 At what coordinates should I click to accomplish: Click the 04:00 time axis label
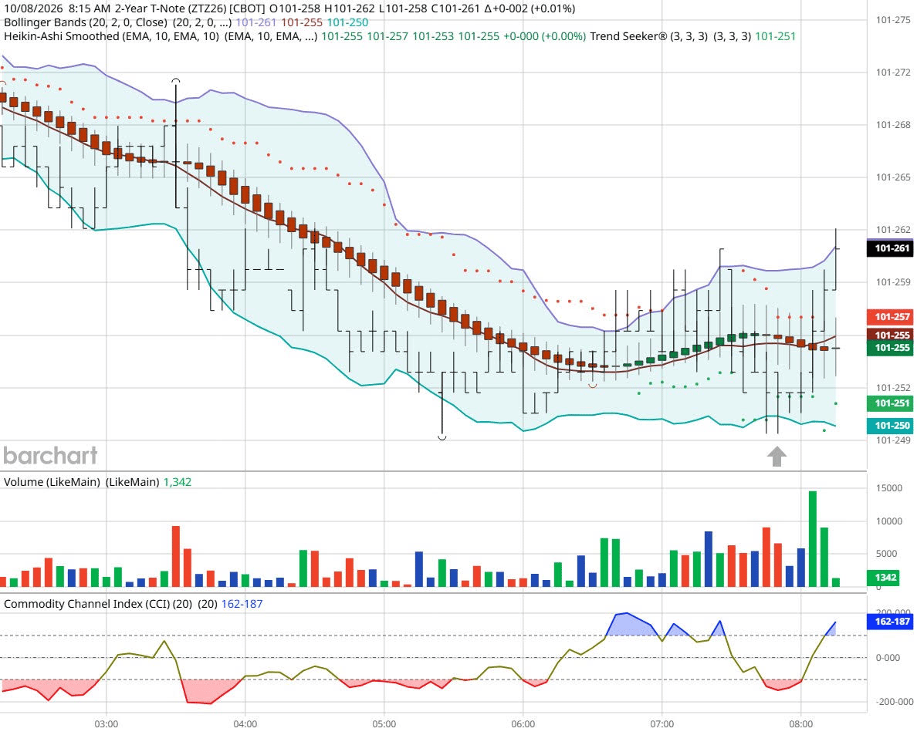245,723
